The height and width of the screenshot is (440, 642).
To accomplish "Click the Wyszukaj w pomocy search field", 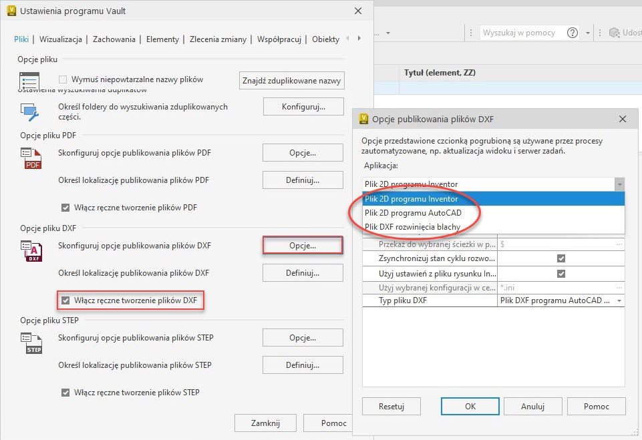I will (x=522, y=33).
